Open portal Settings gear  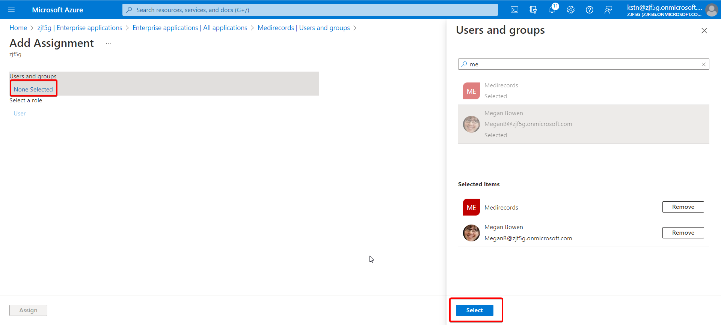[x=571, y=10]
